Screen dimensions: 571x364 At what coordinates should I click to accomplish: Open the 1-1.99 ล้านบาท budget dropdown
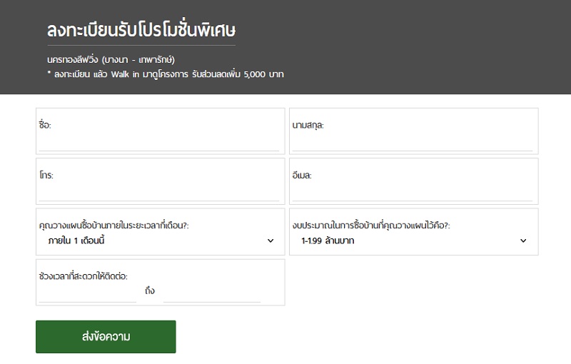[x=413, y=241]
